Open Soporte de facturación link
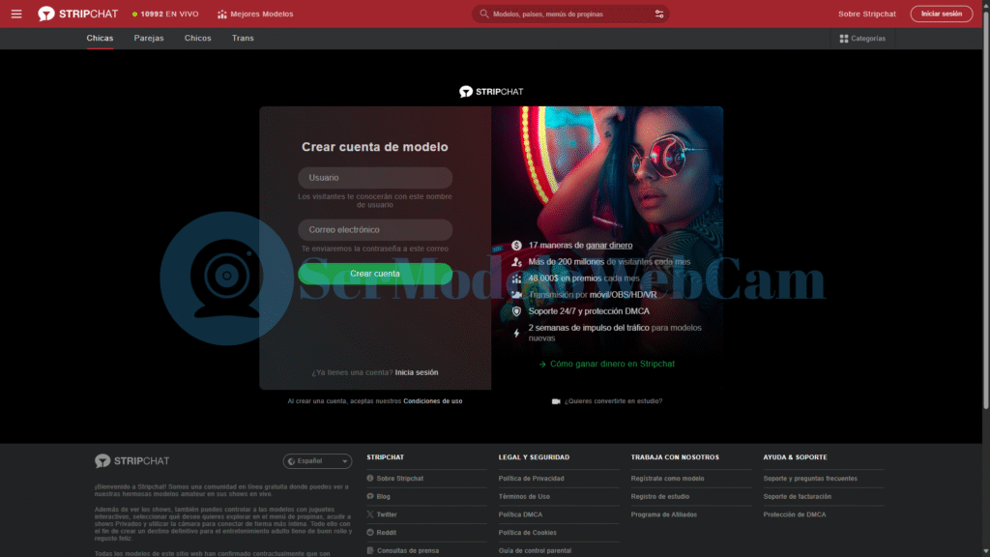 (797, 496)
